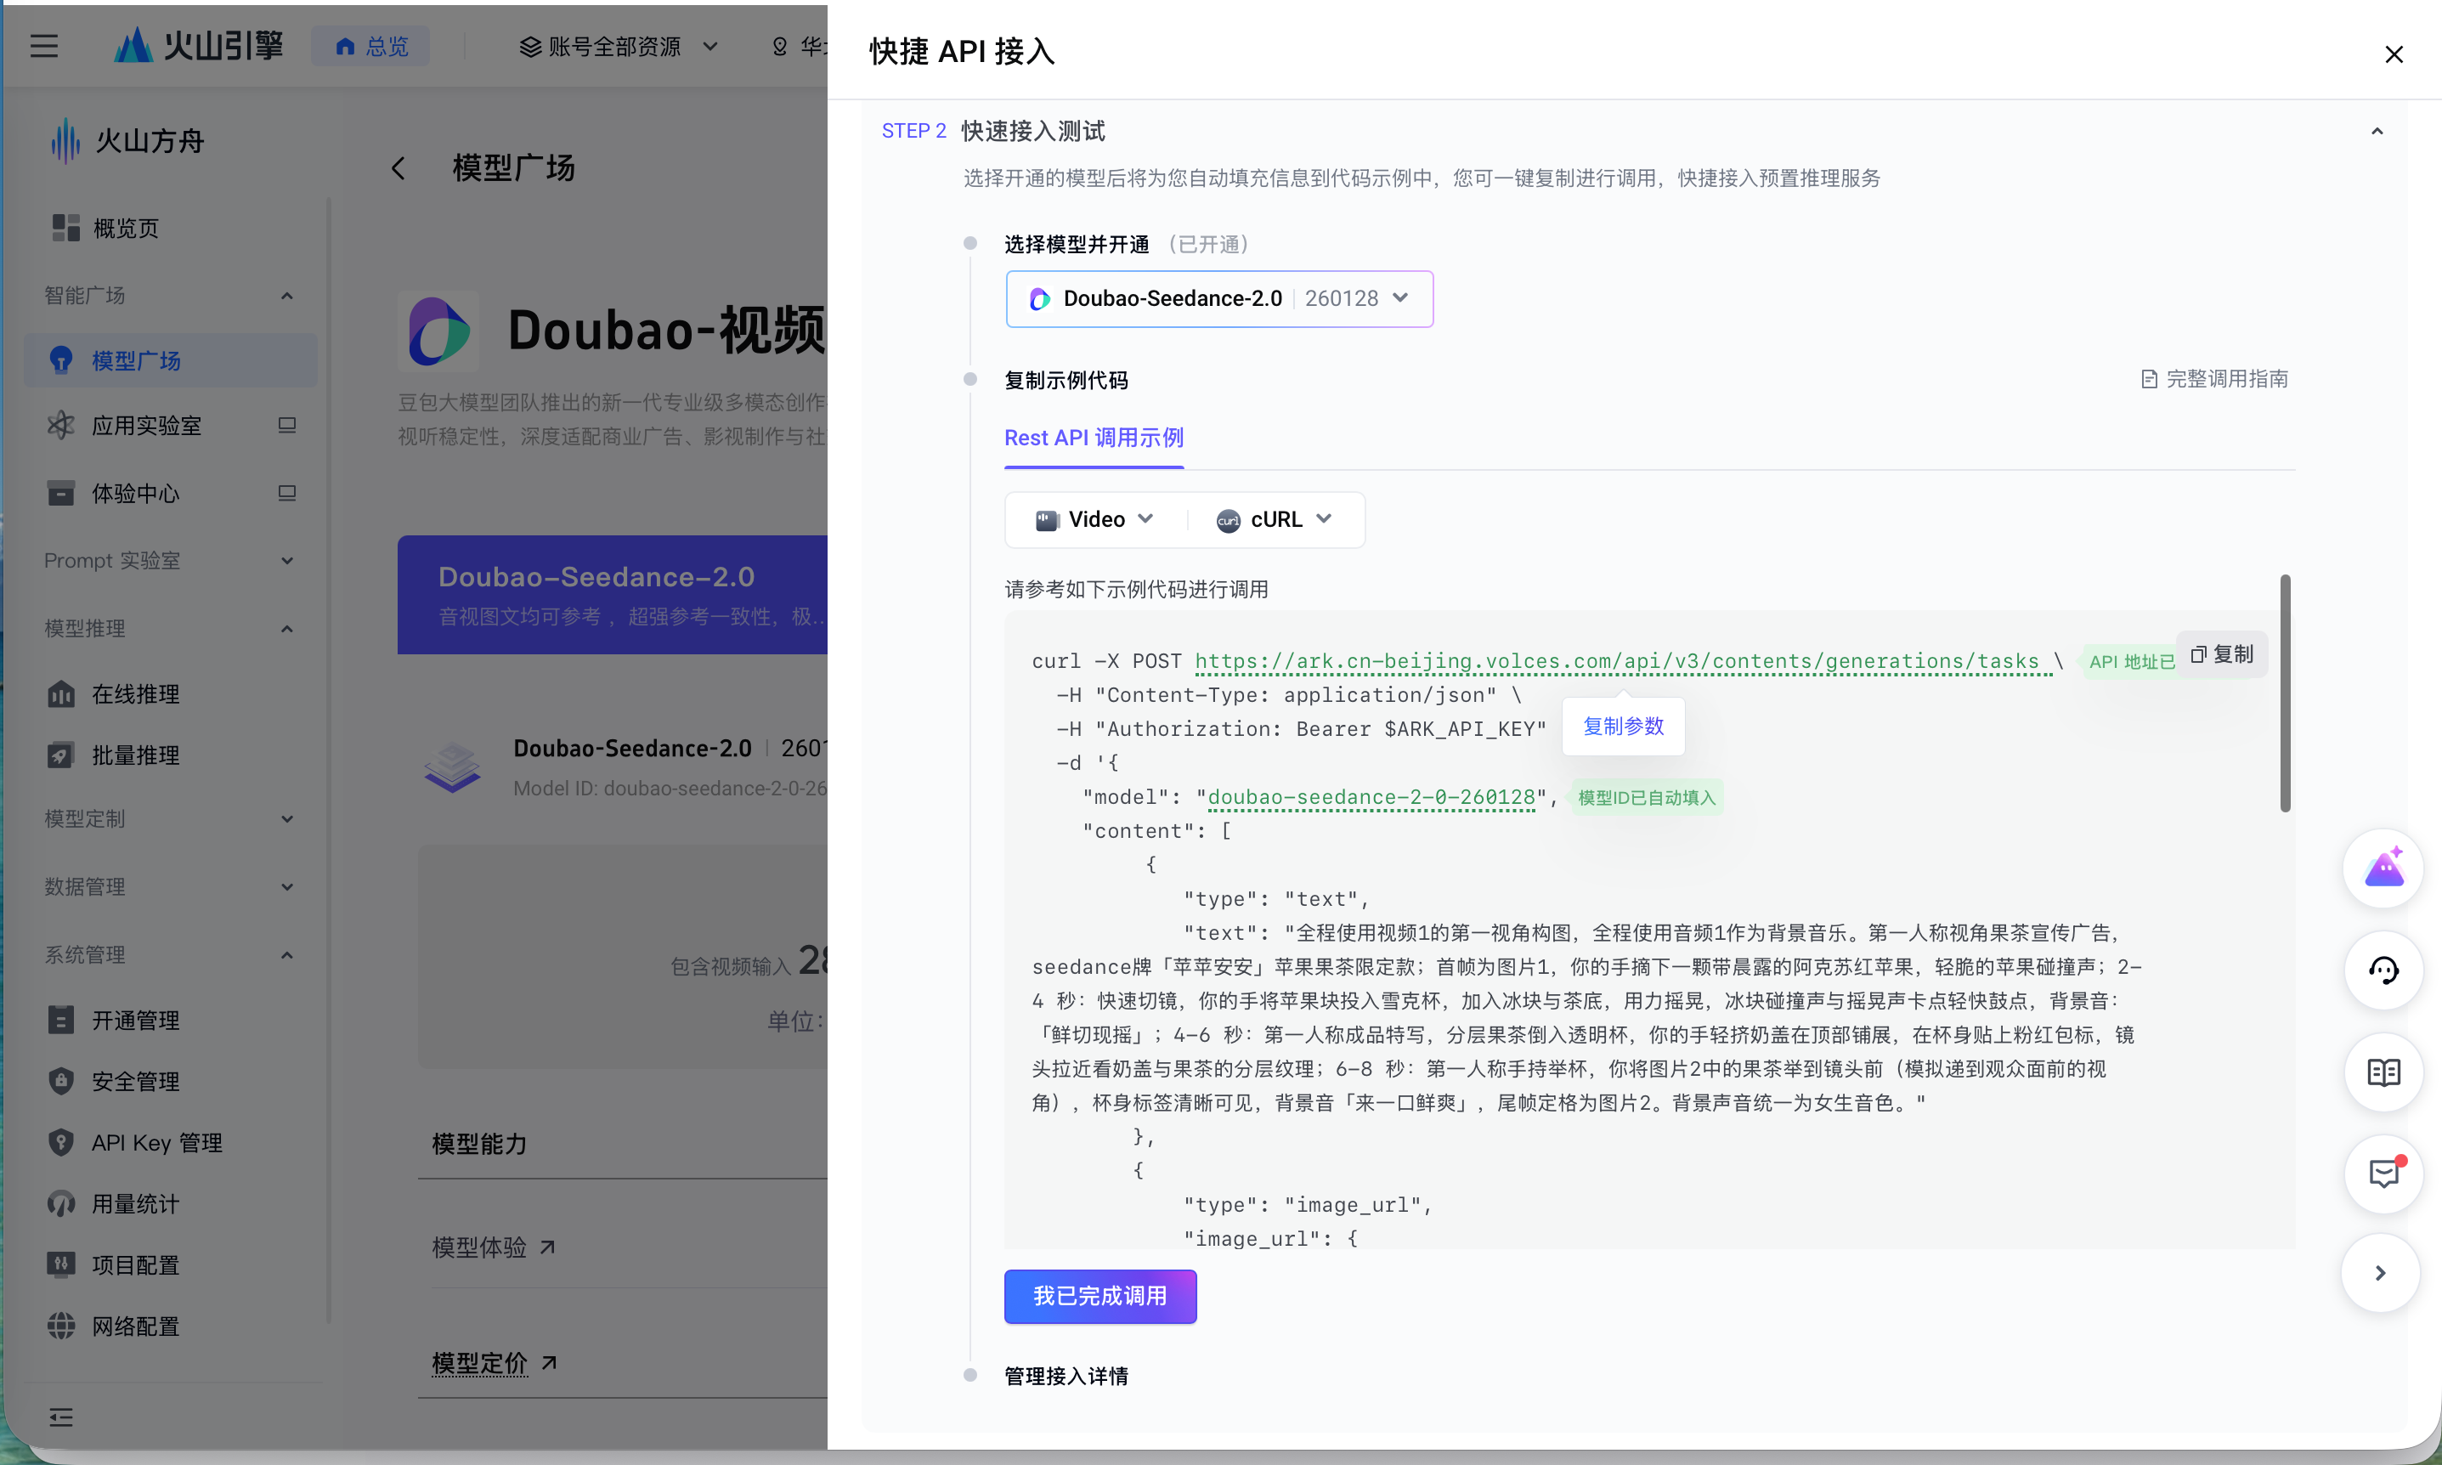The image size is (2442, 1465).
Task: Click the customer service headset icon
Action: pyautogui.click(x=2383, y=970)
